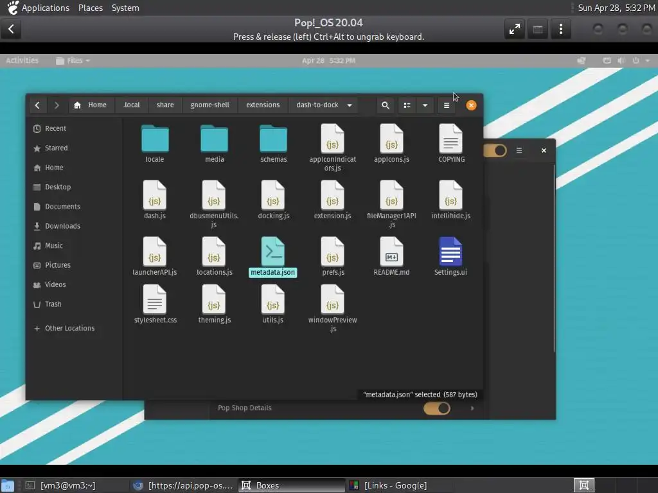Expand Pop Shop Details row arrow

tap(472, 408)
